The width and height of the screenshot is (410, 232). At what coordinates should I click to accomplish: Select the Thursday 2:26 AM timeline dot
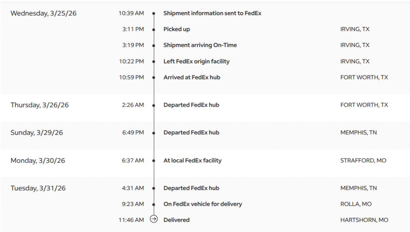click(x=154, y=105)
